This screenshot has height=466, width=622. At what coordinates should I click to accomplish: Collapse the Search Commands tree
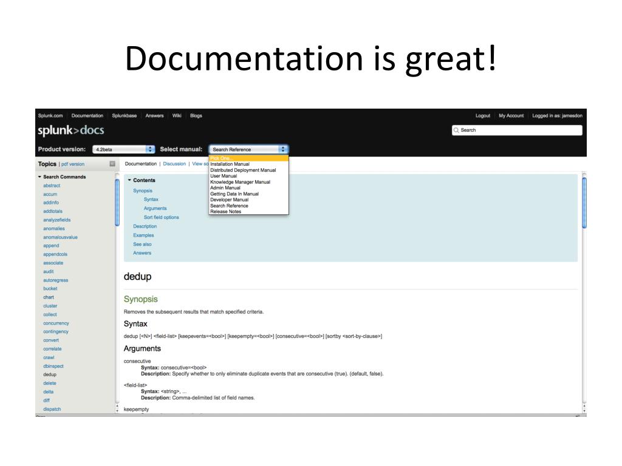pos(39,177)
